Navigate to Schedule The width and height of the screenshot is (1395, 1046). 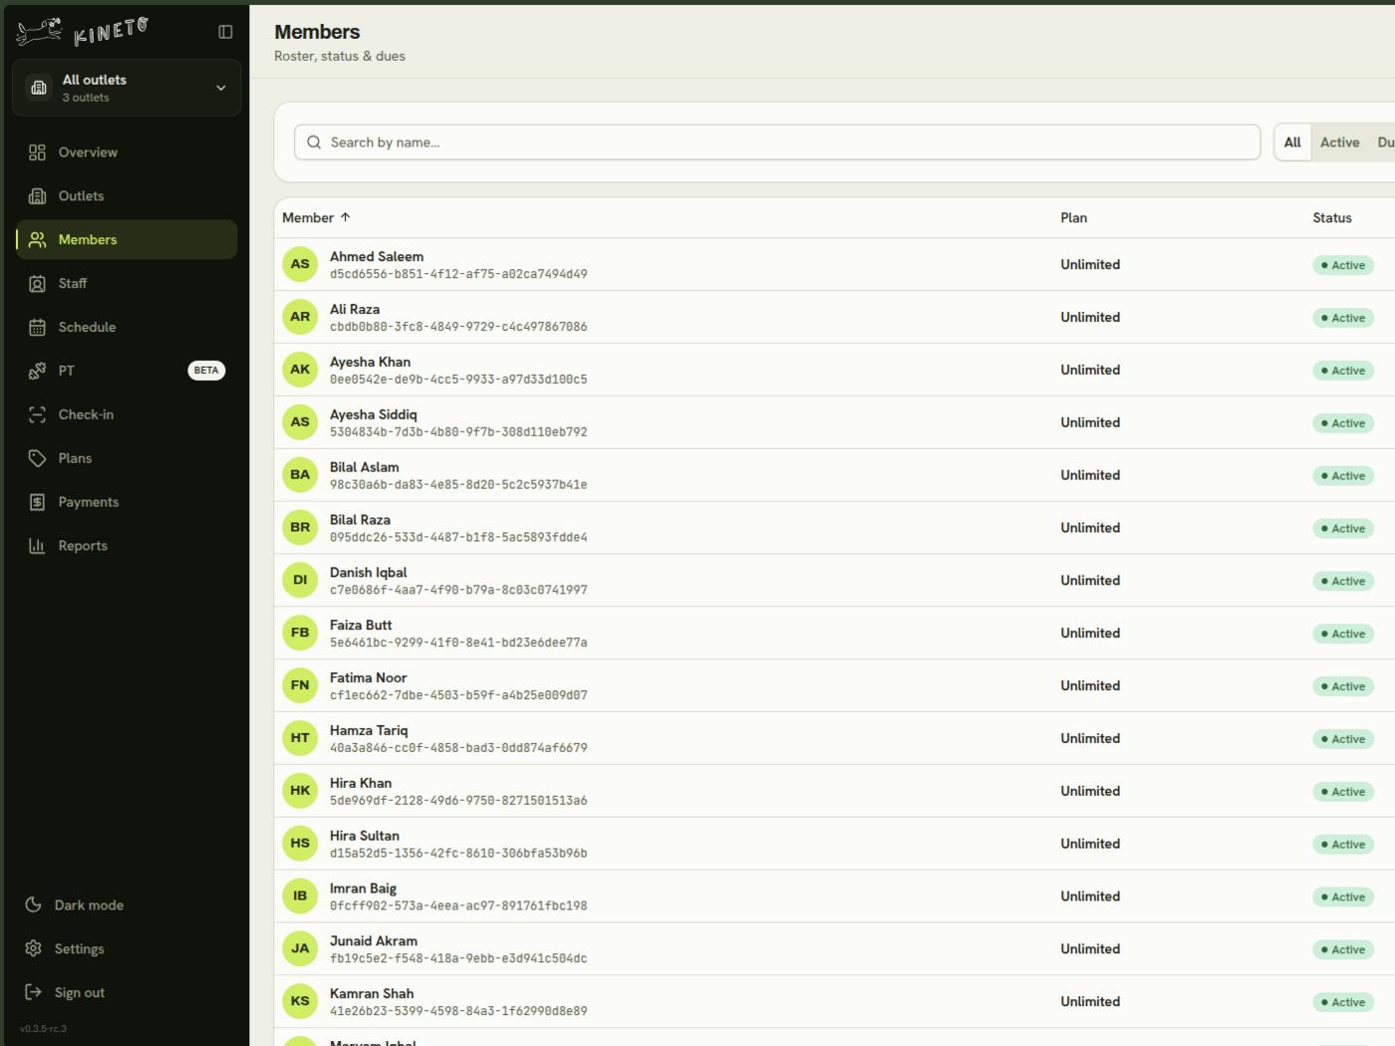[127, 328]
